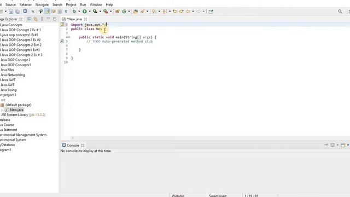
Task: Create a new Java package icon
Action: pyautogui.click(x=117, y=11)
